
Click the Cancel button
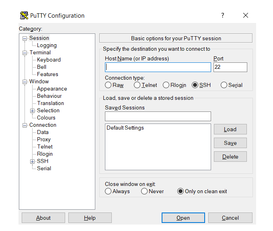[x=230, y=218]
